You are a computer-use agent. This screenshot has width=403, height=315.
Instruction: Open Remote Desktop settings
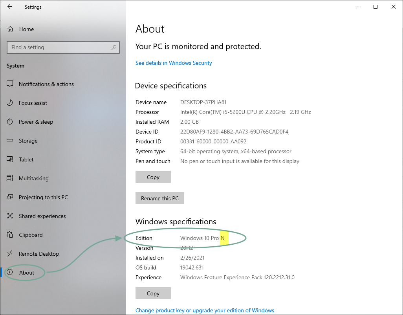click(63, 254)
